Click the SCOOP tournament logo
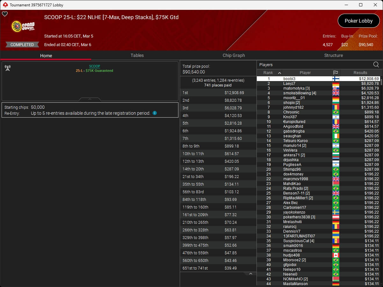The width and height of the screenshot is (383, 287). coord(23,26)
